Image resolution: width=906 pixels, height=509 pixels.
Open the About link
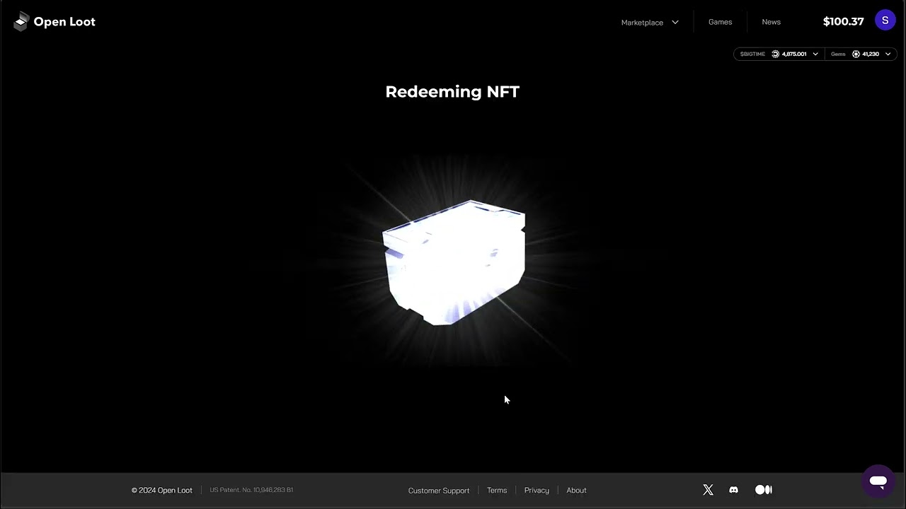[x=576, y=491]
